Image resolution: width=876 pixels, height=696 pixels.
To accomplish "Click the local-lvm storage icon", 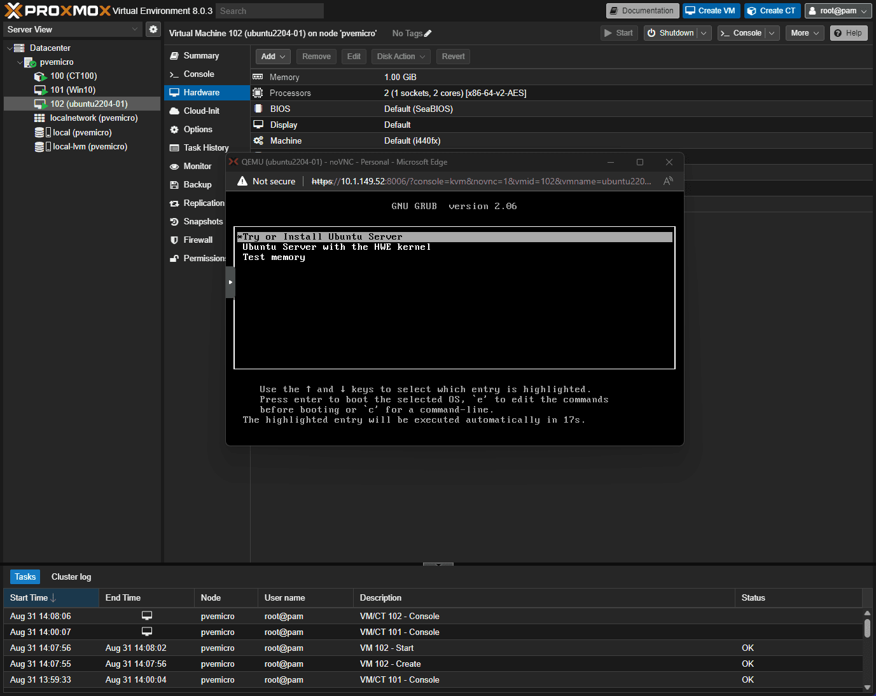I will pyautogui.click(x=39, y=147).
